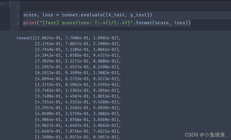Select output row starting with 4.9627e-01
Screen dimensions: 231x140
[x=78, y=125]
